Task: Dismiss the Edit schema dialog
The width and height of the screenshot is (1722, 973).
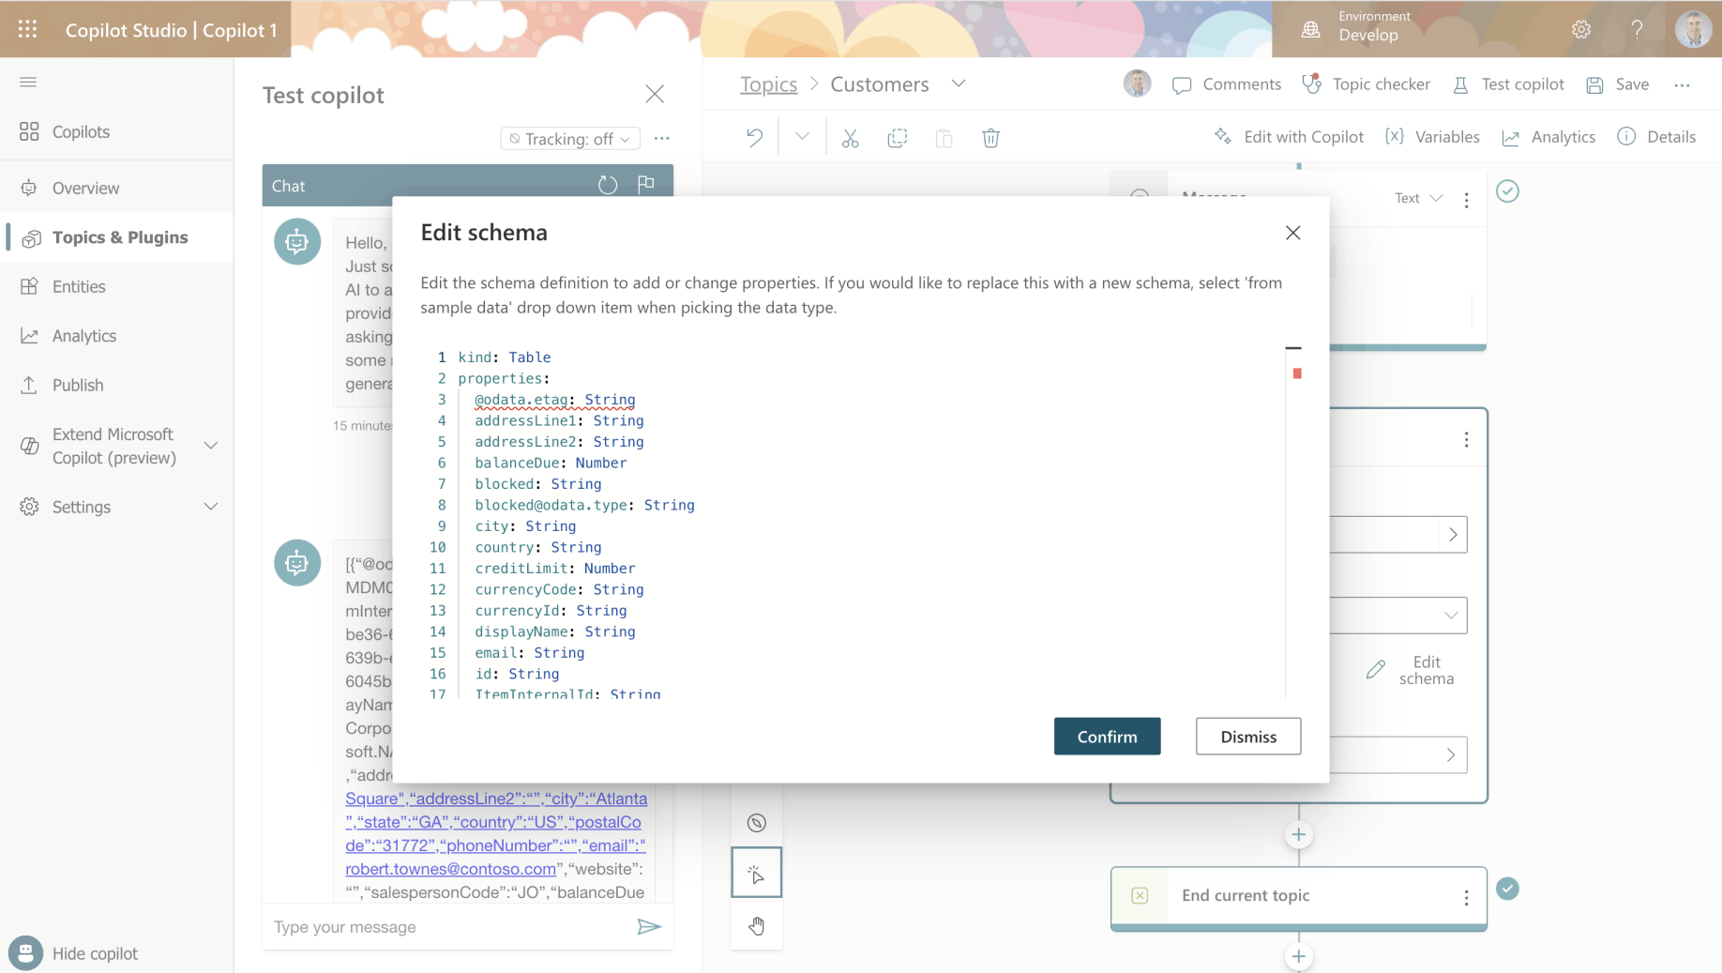Action: (x=1248, y=737)
